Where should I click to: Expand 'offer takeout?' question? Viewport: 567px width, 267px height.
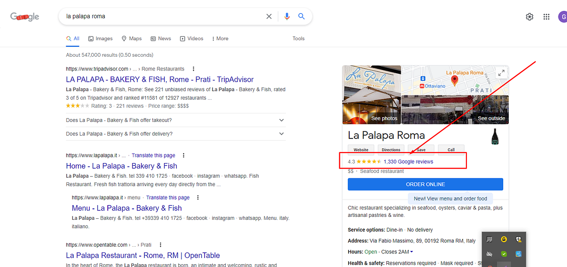click(176, 120)
